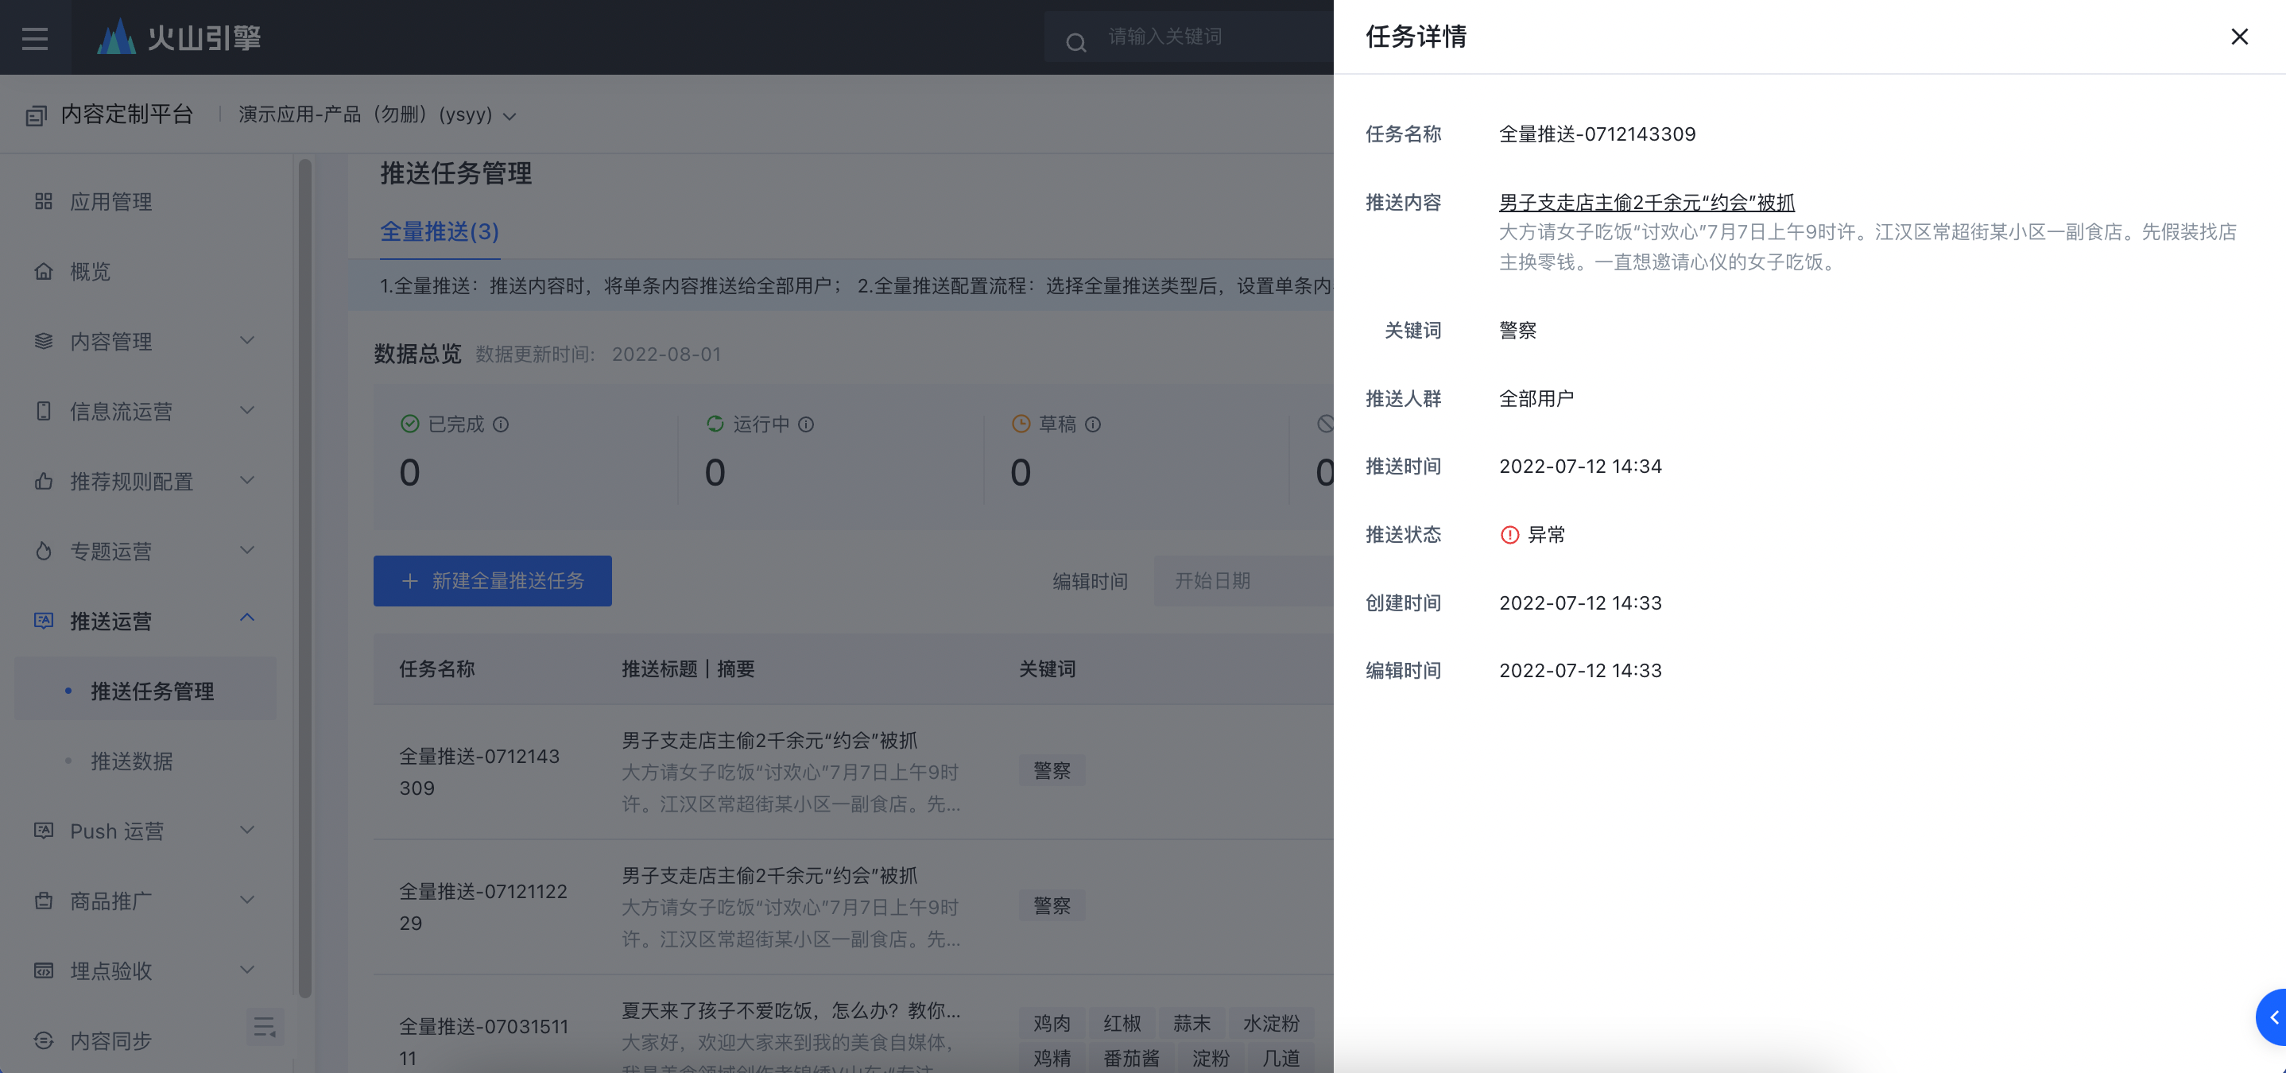Click the info icon next to 运行中

(x=806, y=424)
